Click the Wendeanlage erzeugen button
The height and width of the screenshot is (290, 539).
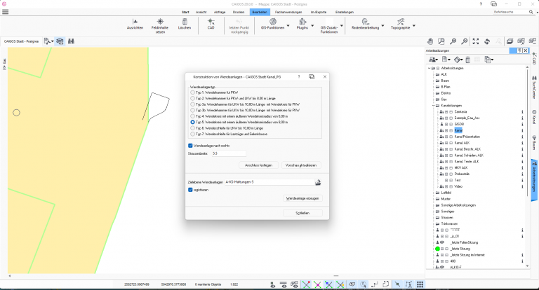tap(302, 198)
